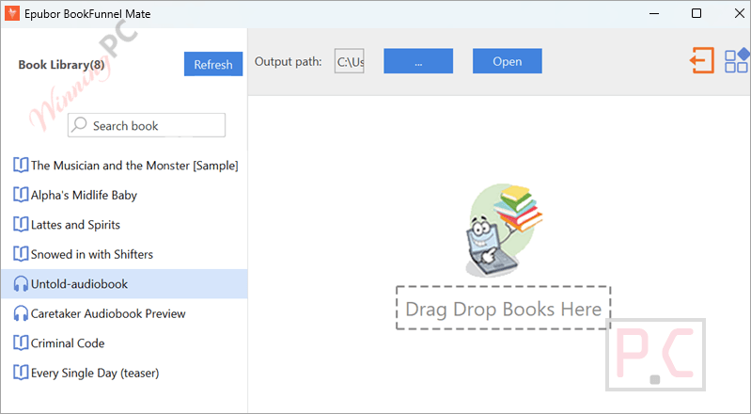The height and width of the screenshot is (414, 751).
Task: Click book icon next to Every Single Day (teaser)
Action: click(x=21, y=373)
